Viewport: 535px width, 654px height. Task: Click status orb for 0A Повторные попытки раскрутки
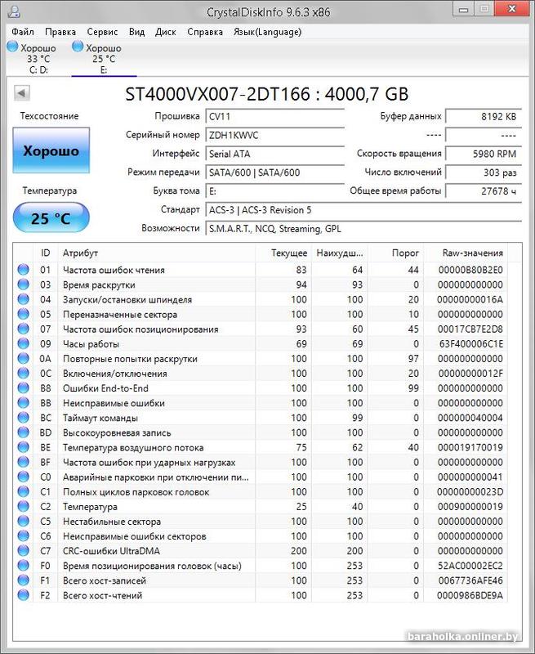point(24,358)
